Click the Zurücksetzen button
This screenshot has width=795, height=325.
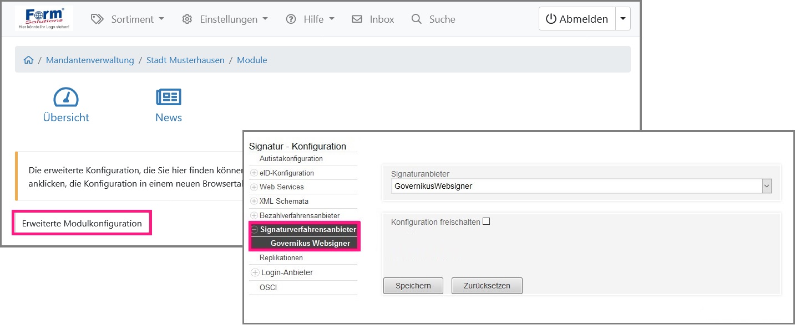pos(487,286)
